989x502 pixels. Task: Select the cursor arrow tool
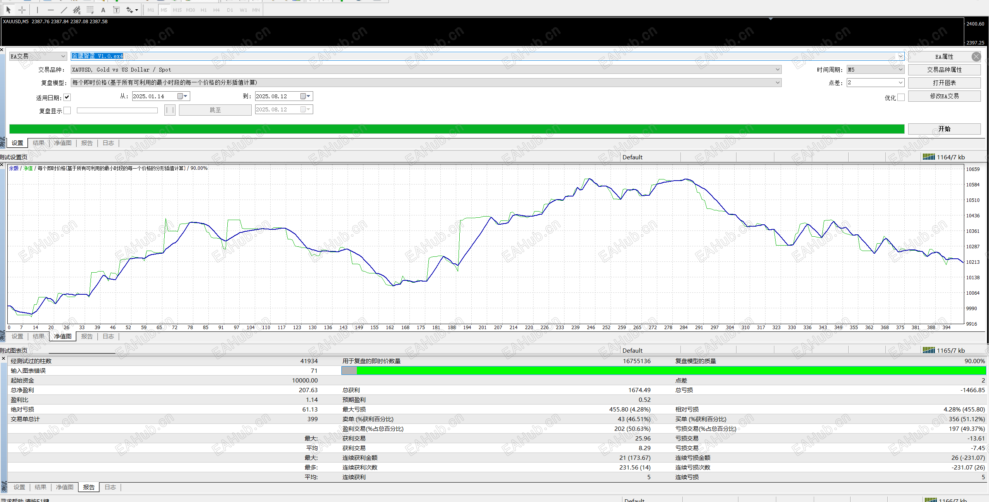9,10
